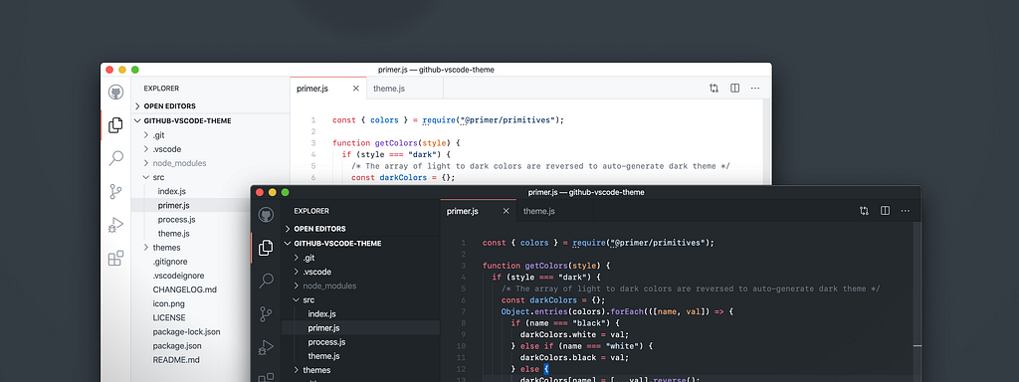Collapse GITHUB-VSCODE-THEME section in light window
1019x382 pixels.
pyautogui.click(x=137, y=120)
